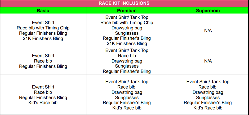Click Regular Finisher's Bling in second Basic row
249x115 pixels.
43,66
